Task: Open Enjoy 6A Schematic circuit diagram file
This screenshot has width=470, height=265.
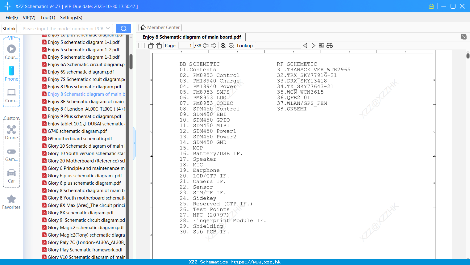Action: click(84, 65)
